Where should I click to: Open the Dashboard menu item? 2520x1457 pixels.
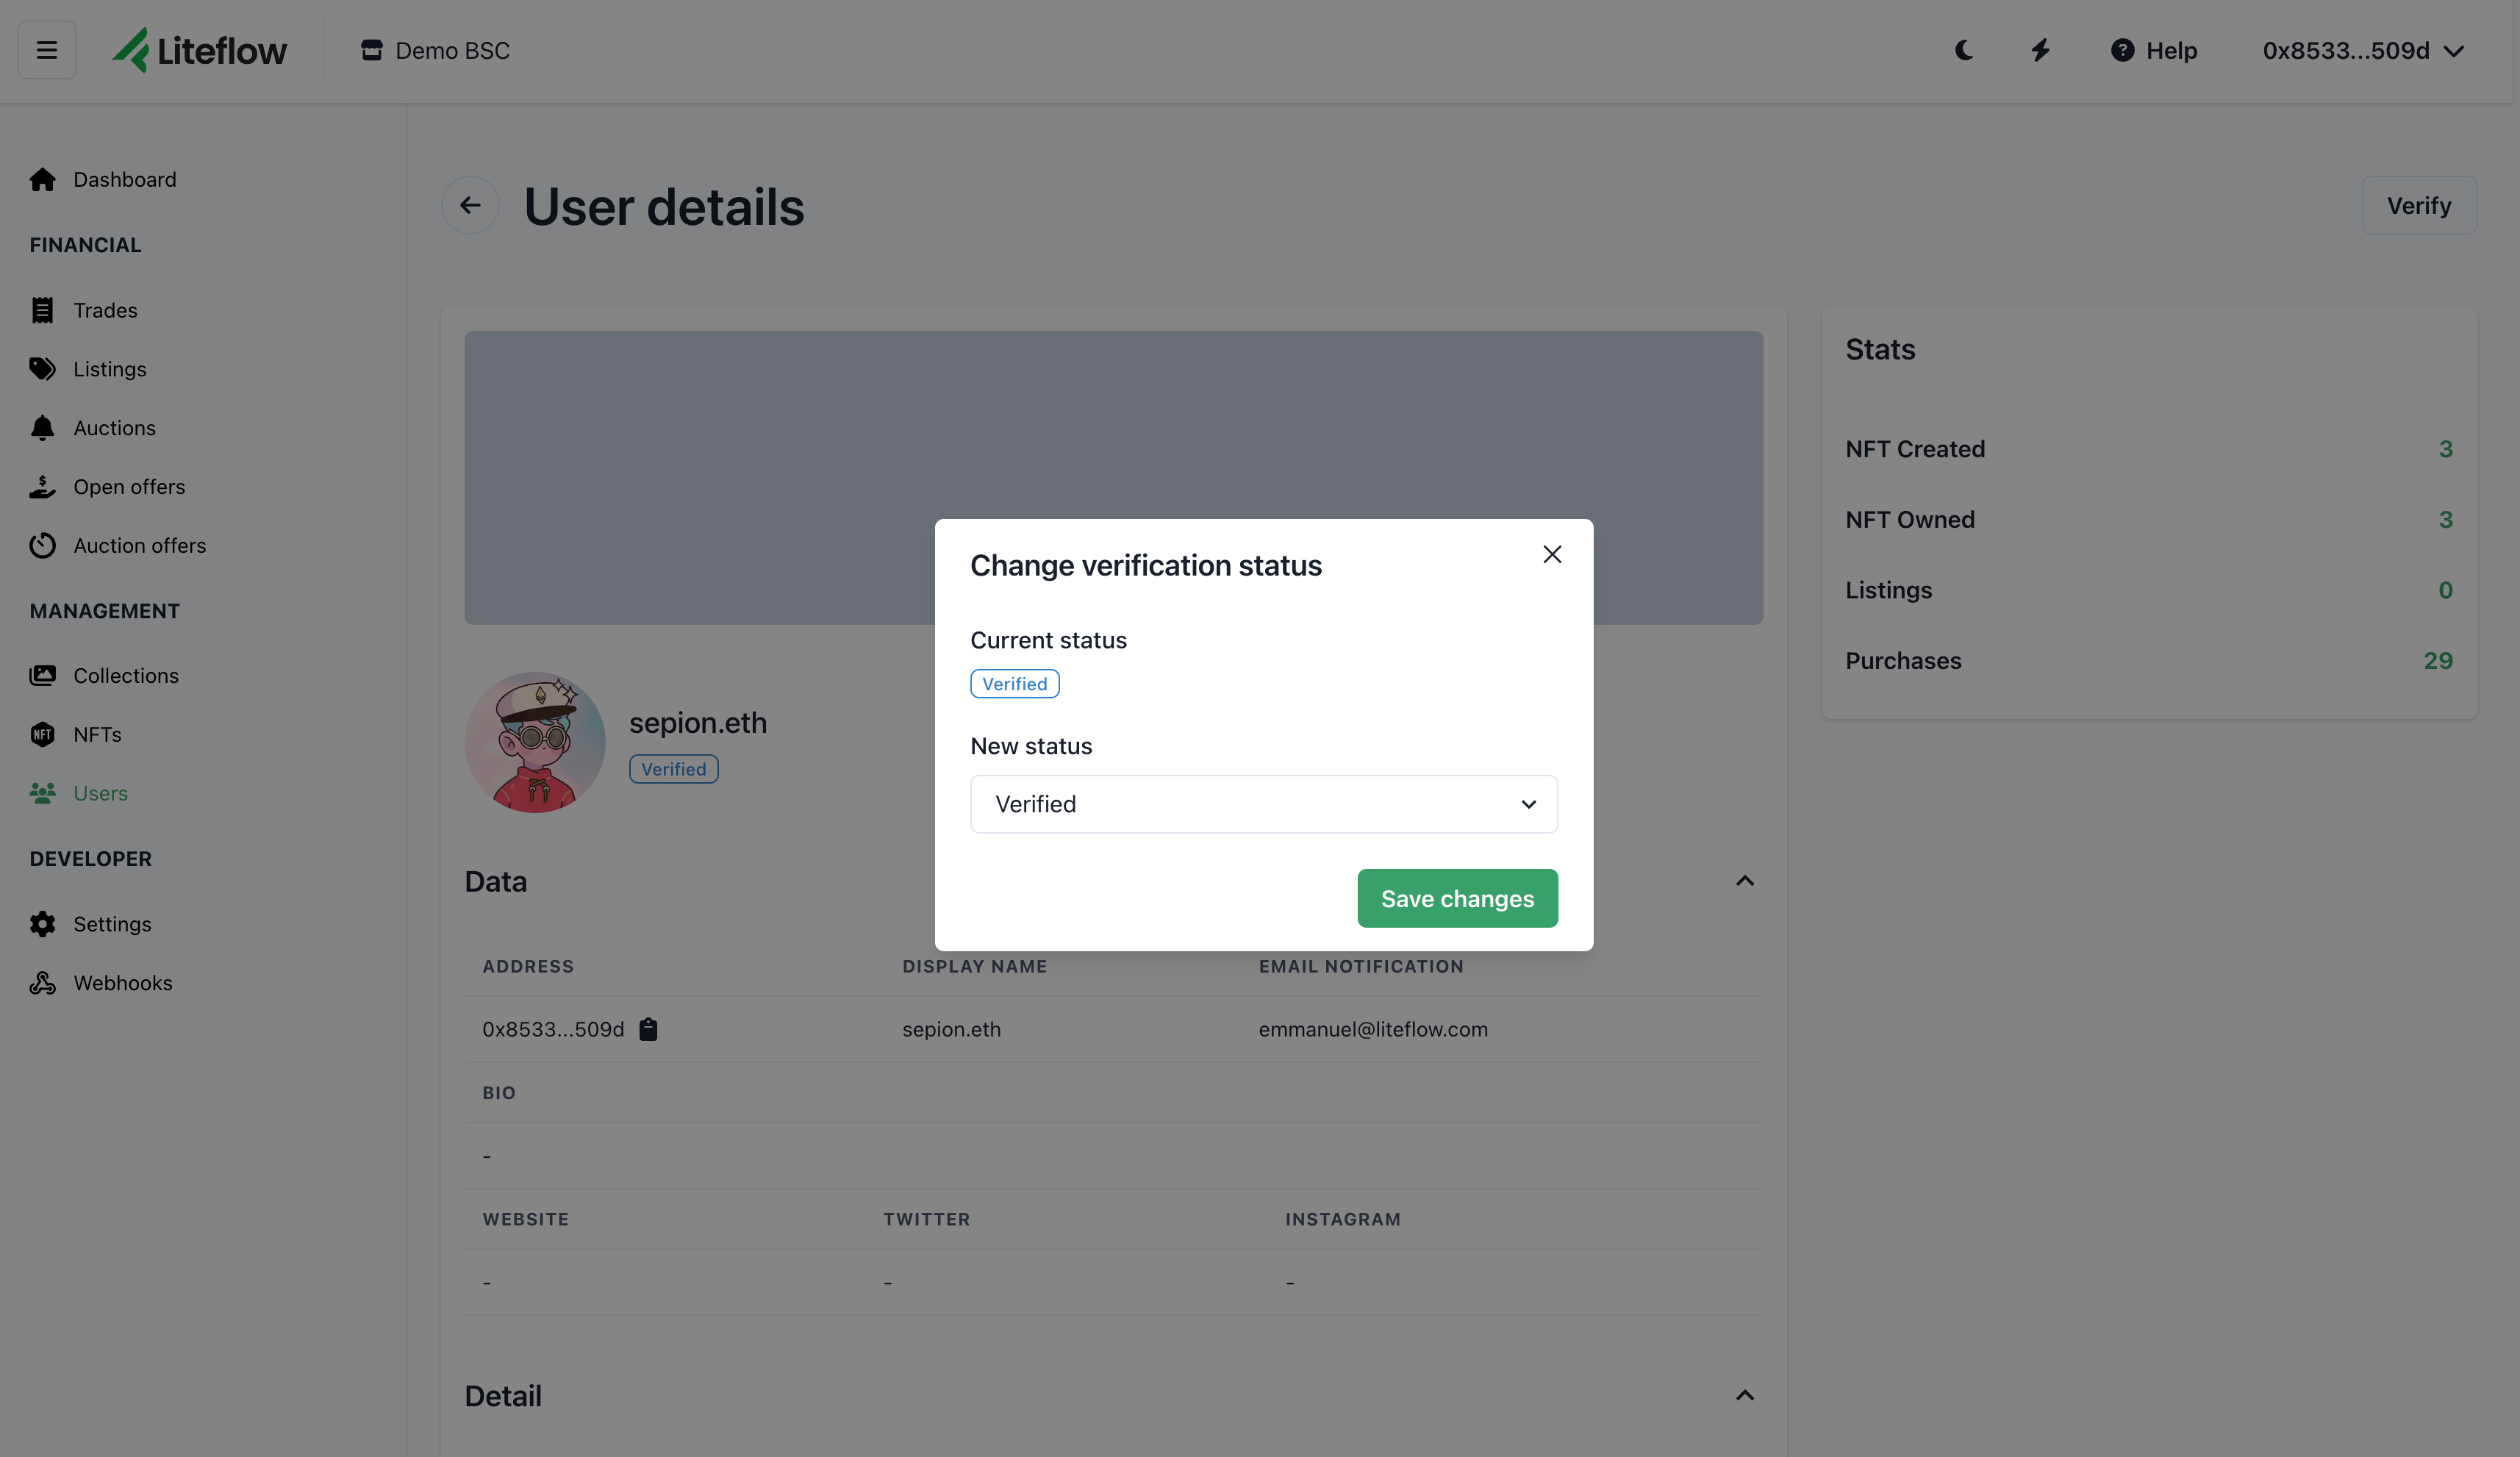(124, 180)
